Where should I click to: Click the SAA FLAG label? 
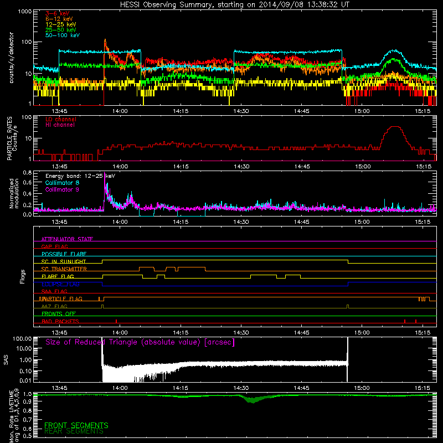point(54,291)
